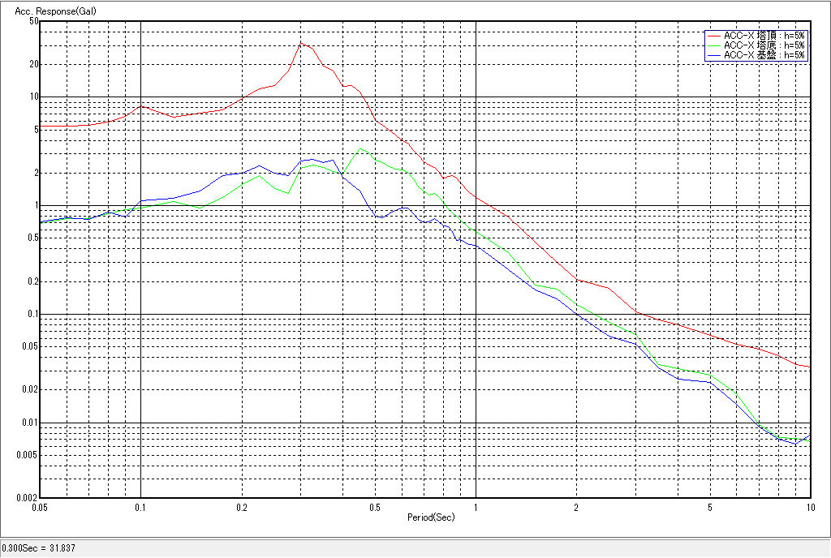This screenshot has width=831, height=558.
Task: Click the y-axis tick label '0.1'
Action: pos(32,315)
